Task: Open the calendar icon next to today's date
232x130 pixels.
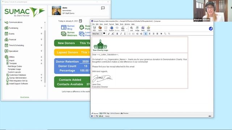Action: (80, 21)
